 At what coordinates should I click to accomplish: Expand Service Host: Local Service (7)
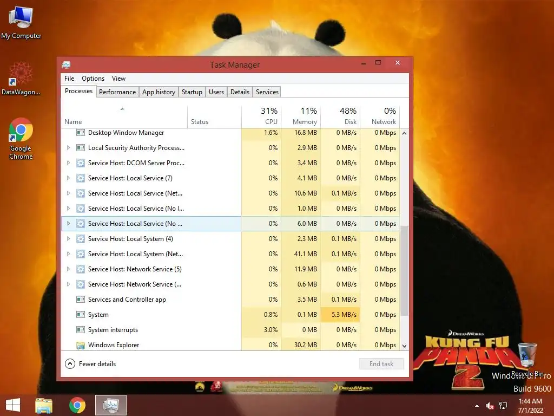tap(69, 178)
